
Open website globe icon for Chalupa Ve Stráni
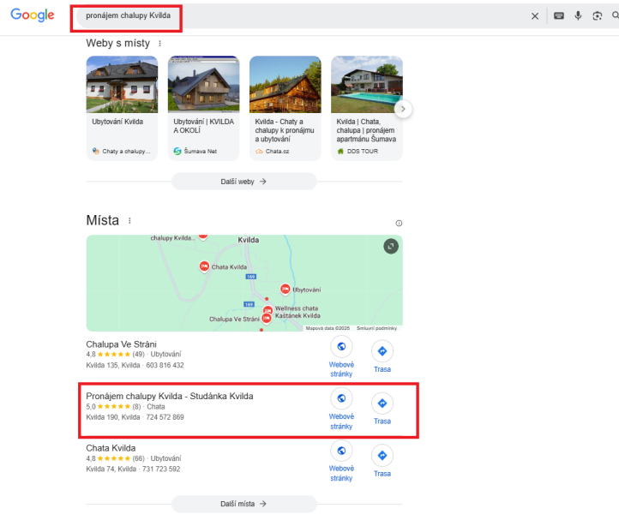click(341, 346)
